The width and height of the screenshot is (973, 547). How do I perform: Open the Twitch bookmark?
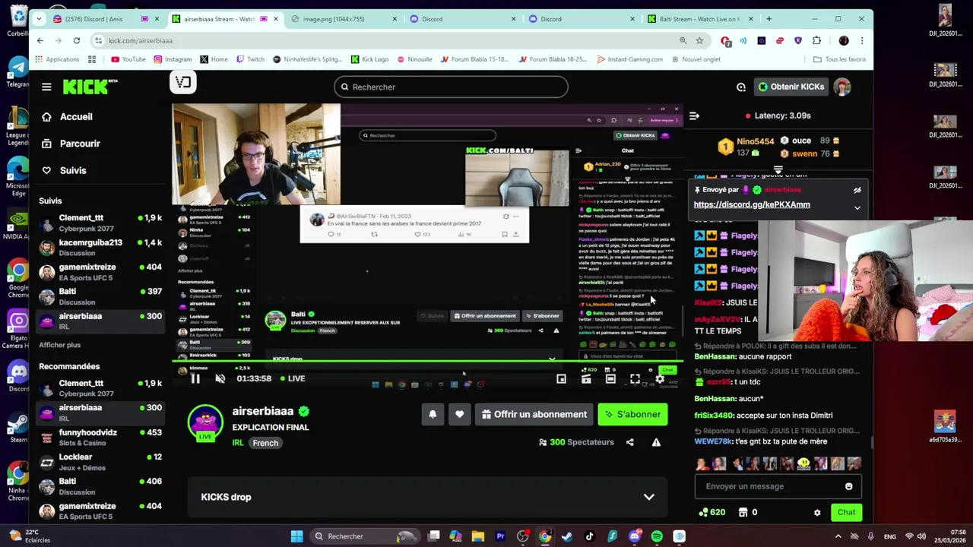pos(250,59)
